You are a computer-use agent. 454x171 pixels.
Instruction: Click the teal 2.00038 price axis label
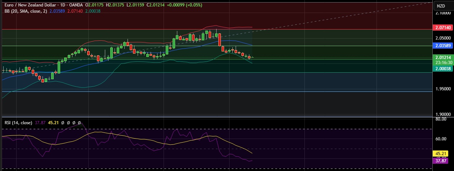pos(442,68)
